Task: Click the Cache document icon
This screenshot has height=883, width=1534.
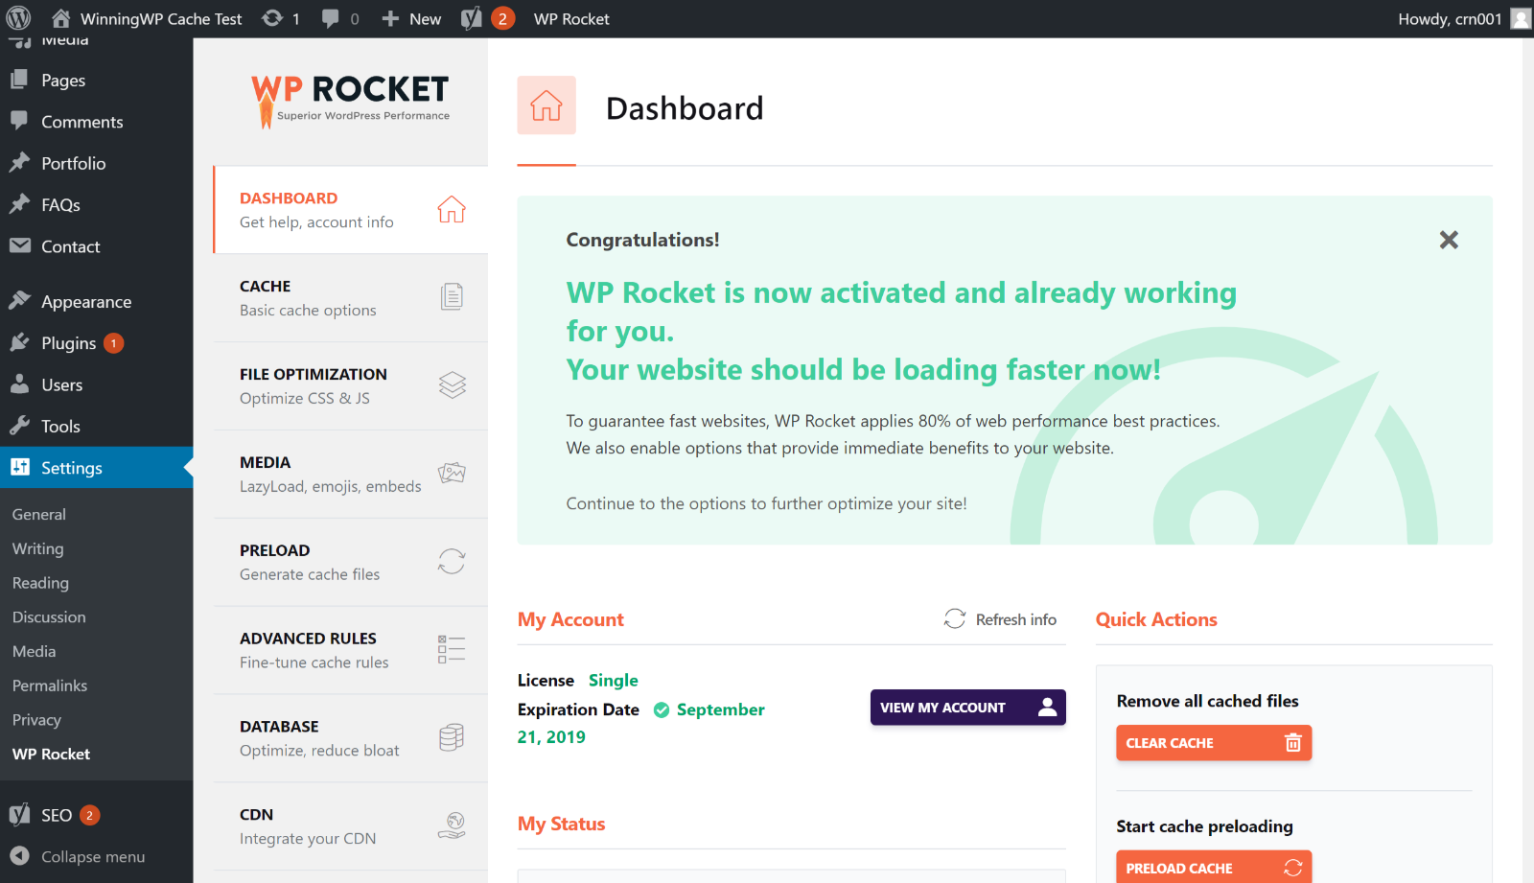Action: pyautogui.click(x=452, y=297)
